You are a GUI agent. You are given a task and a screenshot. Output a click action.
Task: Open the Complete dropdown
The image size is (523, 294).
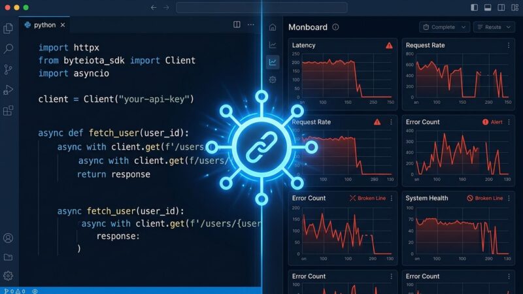click(445, 27)
